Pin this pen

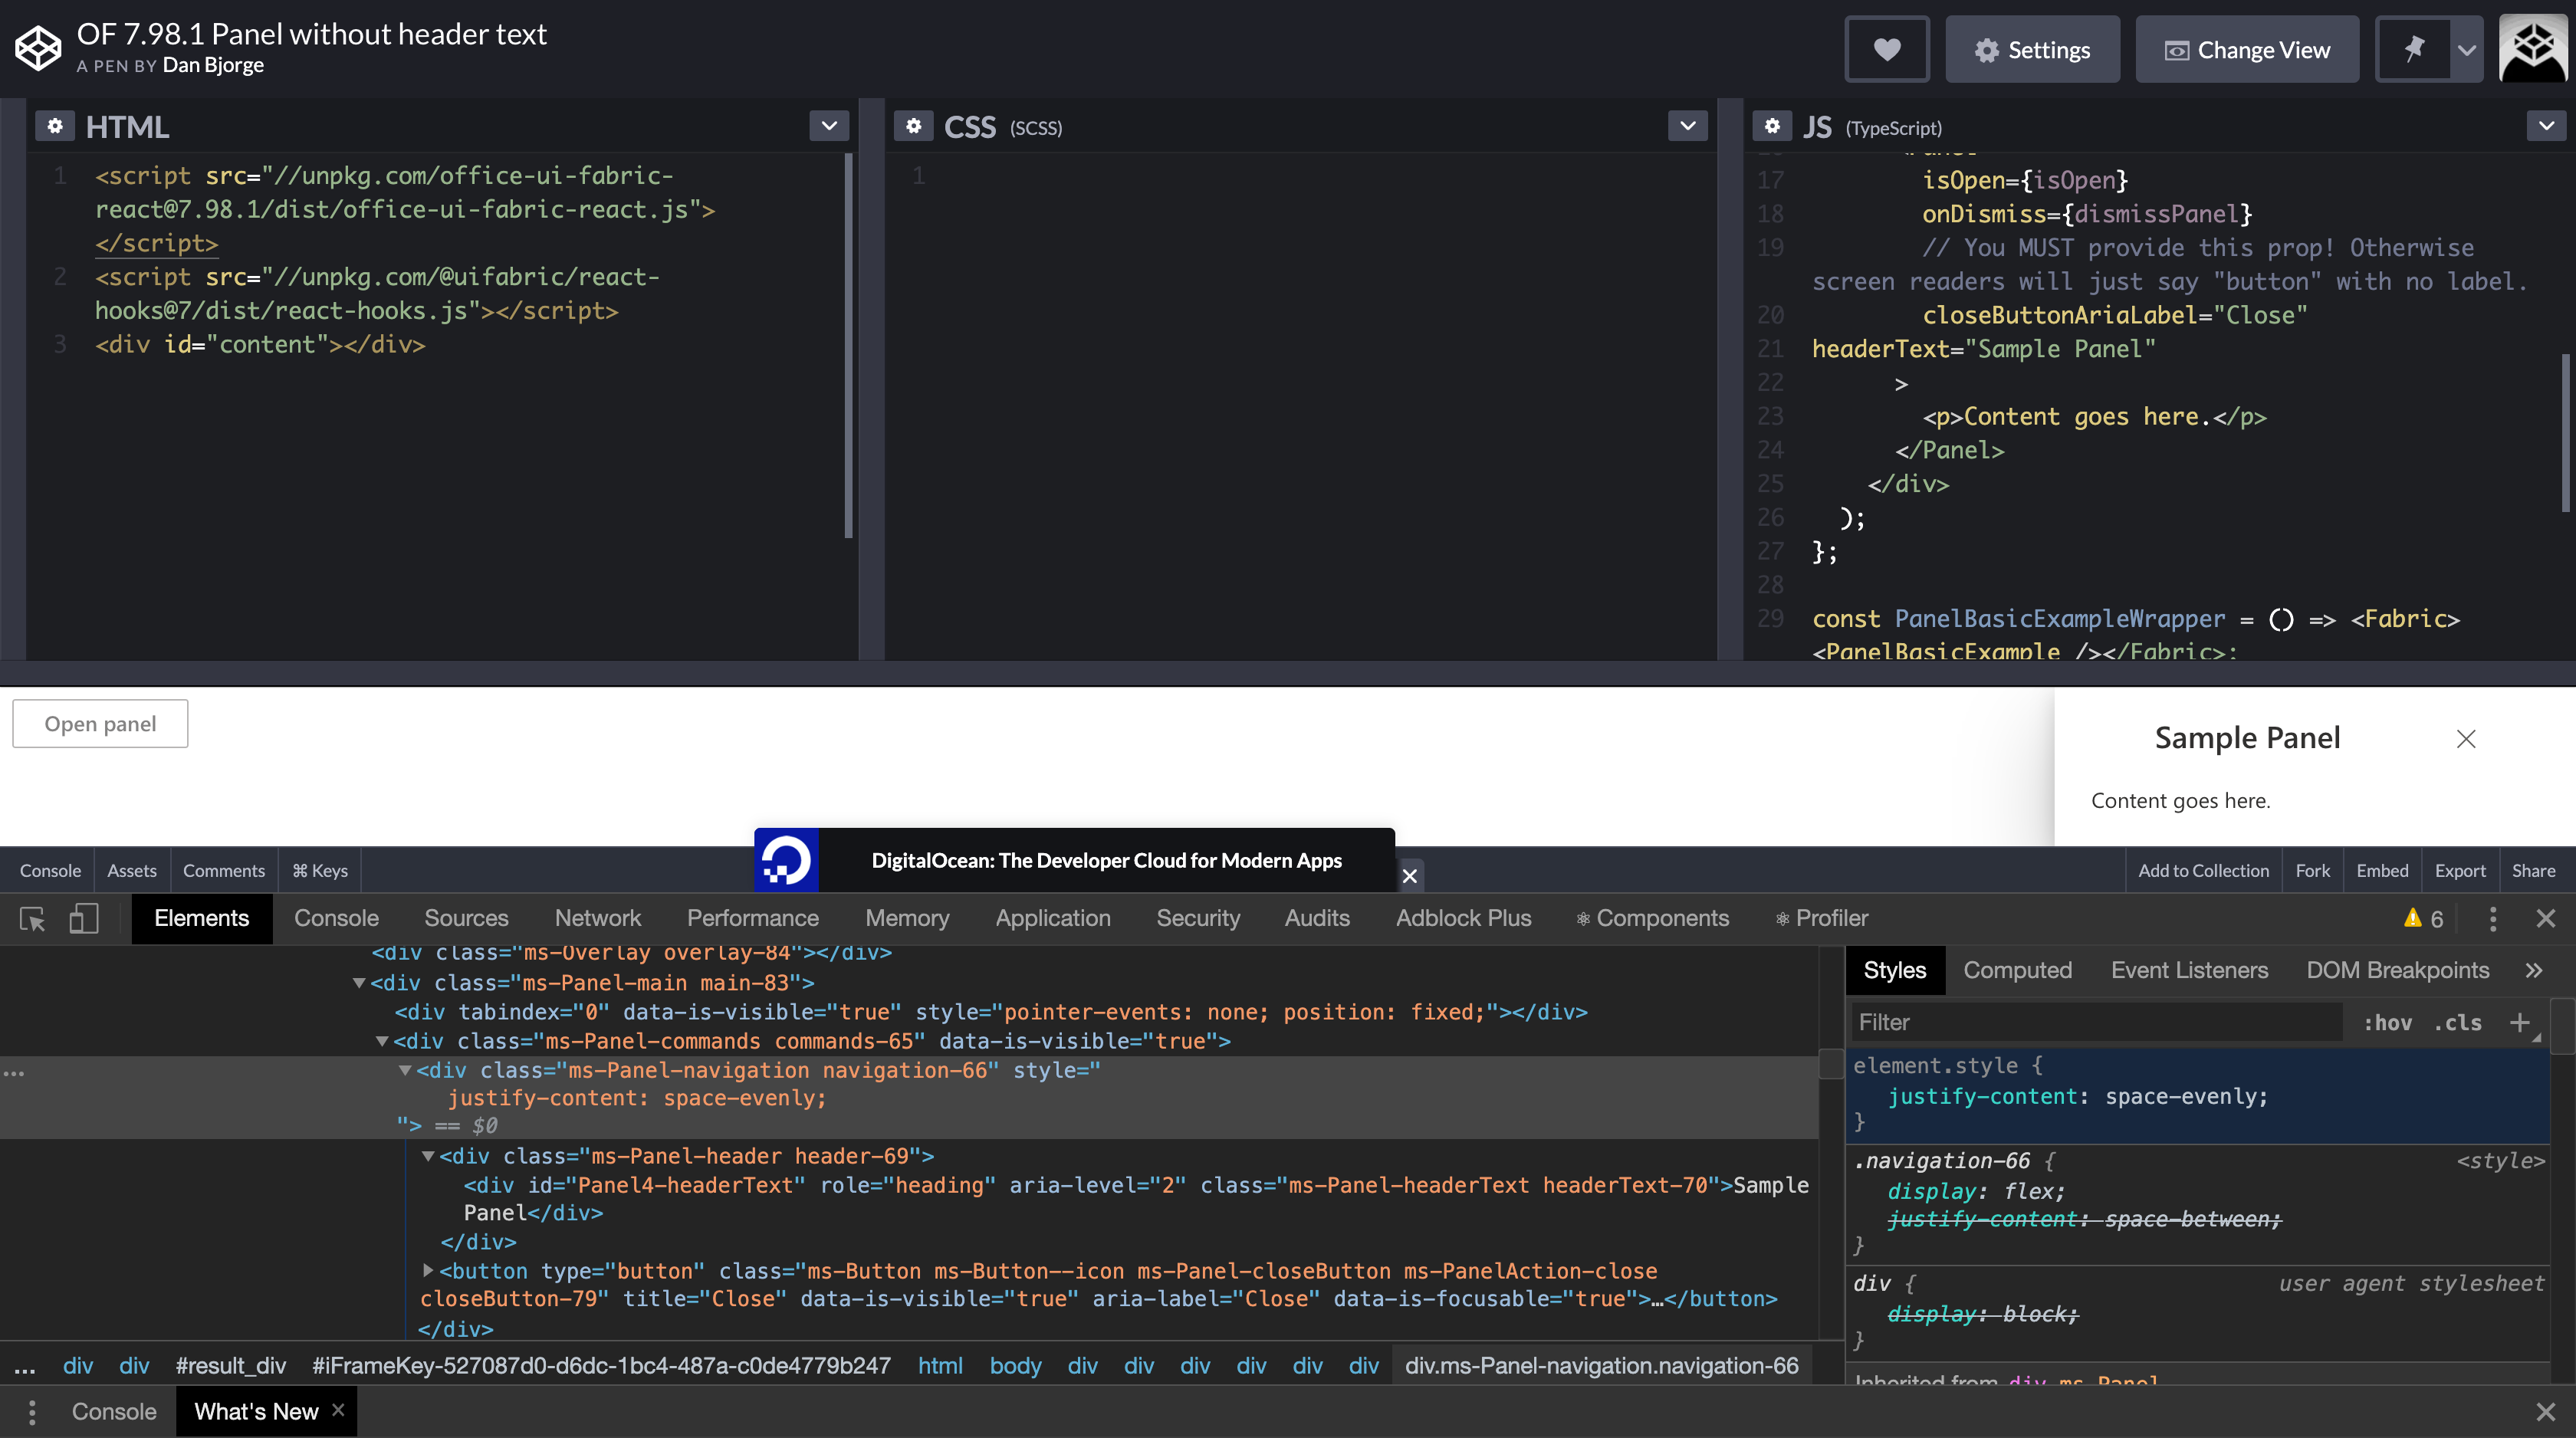click(2416, 49)
